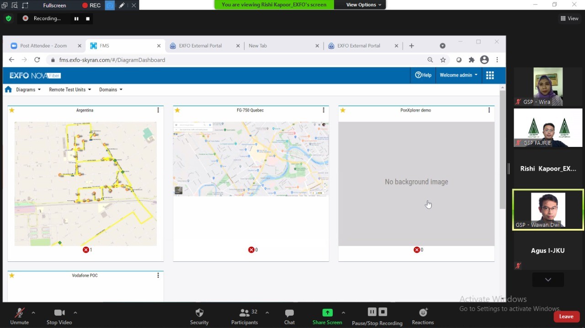
Task: Toggle the Vodafone POC favorite star
Action: [x=12, y=276]
